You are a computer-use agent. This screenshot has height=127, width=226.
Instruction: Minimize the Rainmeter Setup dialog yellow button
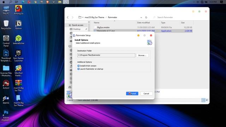pos(138,35)
